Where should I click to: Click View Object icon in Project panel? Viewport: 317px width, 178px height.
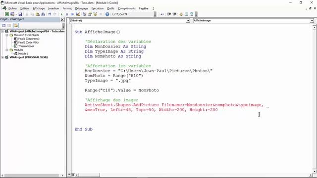pyautogui.click(x=9, y=25)
